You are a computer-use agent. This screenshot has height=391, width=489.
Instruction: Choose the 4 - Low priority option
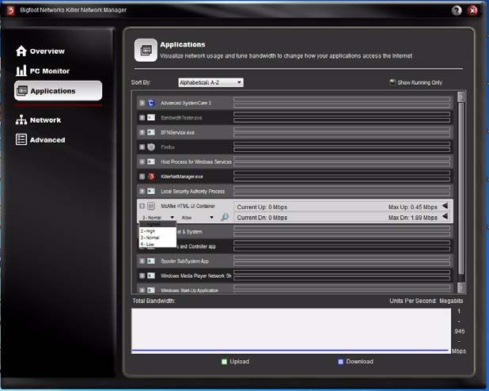tap(157, 244)
